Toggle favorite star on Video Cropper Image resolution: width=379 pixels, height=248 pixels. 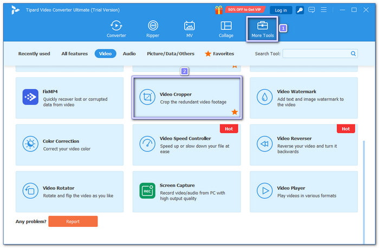point(234,112)
